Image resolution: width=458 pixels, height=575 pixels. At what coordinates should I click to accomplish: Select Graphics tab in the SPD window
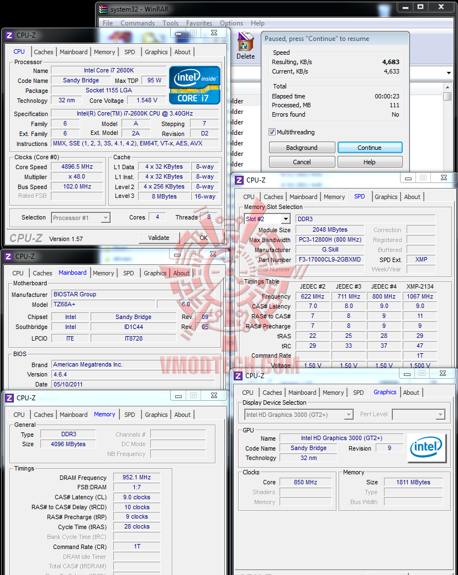point(386,197)
